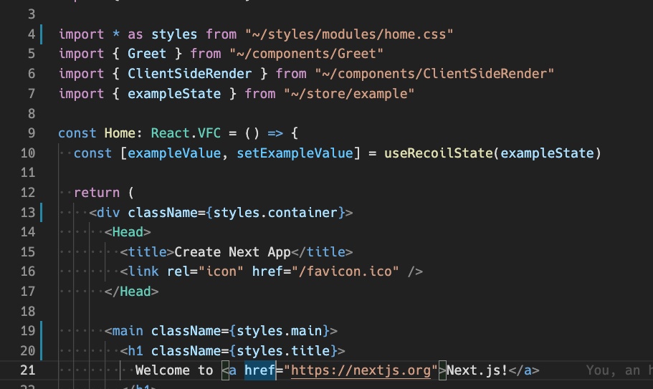
Task: Click exampleState argument inside useRecoilState call
Action: pos(547,153)
